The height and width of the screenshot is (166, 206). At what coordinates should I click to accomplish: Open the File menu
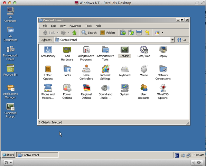click(x=45, y=26)
